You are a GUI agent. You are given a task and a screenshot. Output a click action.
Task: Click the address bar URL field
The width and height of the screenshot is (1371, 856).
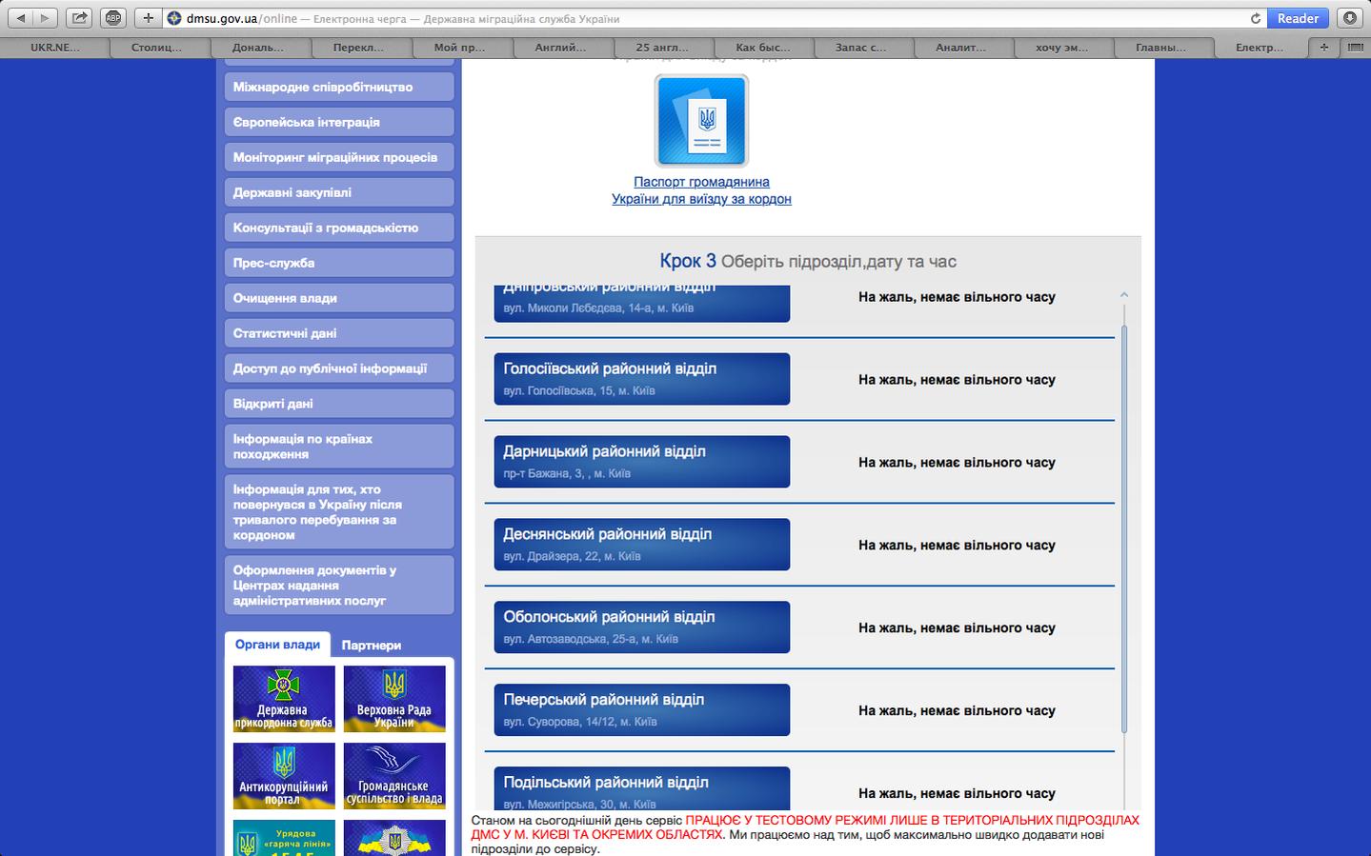click(705, 18)
